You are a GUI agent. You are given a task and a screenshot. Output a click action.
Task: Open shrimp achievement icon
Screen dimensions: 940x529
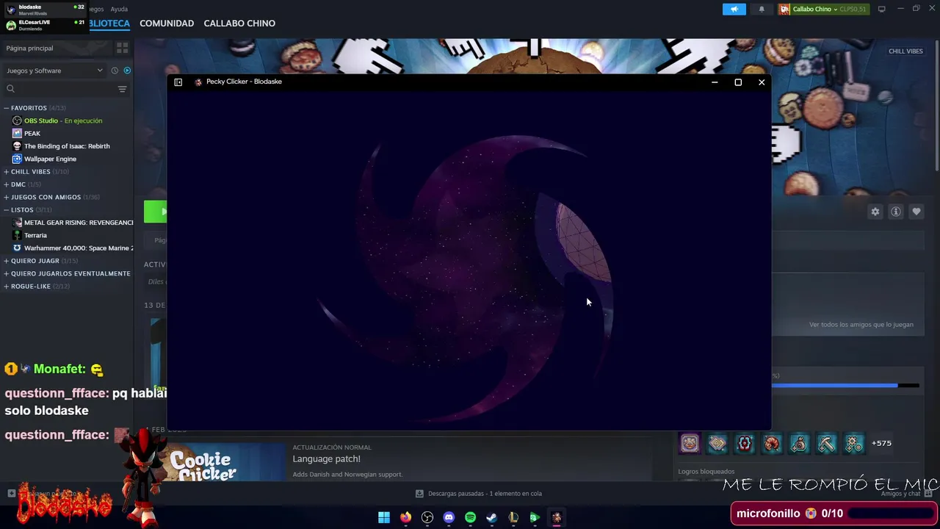772,443
